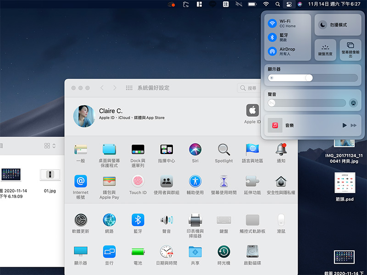Show all preferences with grid button
Image resolution: width=367 pixels, height=275 pixels.
[x=129, y=88]
